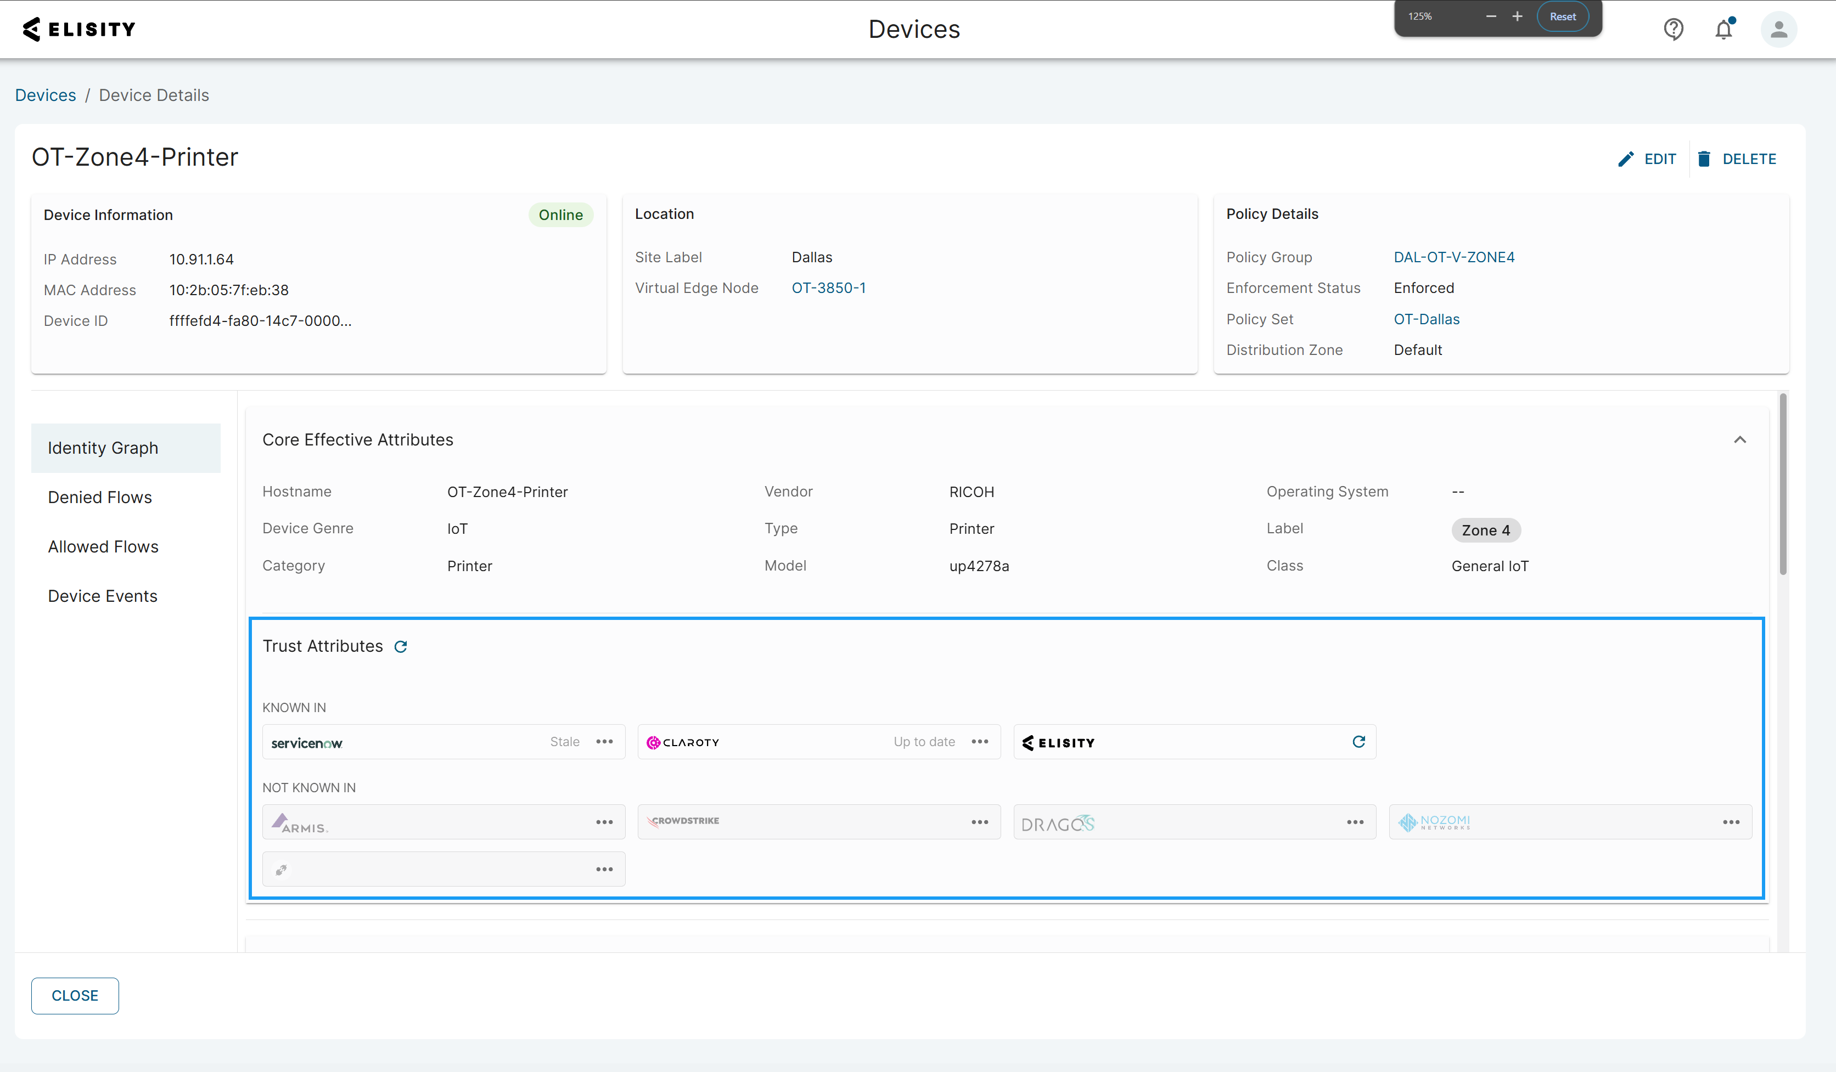Click the refresh icon in Elisity card
The image size is (1836, 1072).
click(1358, 741)
